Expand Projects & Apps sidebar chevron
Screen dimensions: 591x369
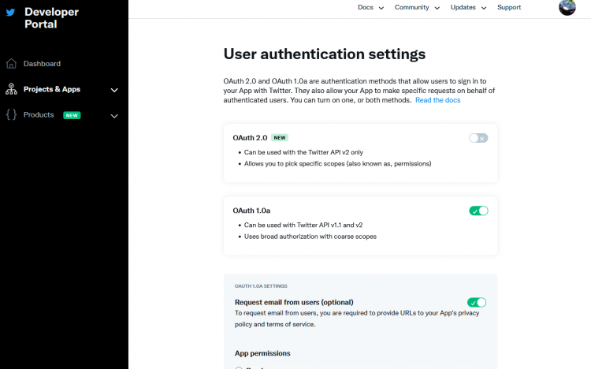point(114,90)
